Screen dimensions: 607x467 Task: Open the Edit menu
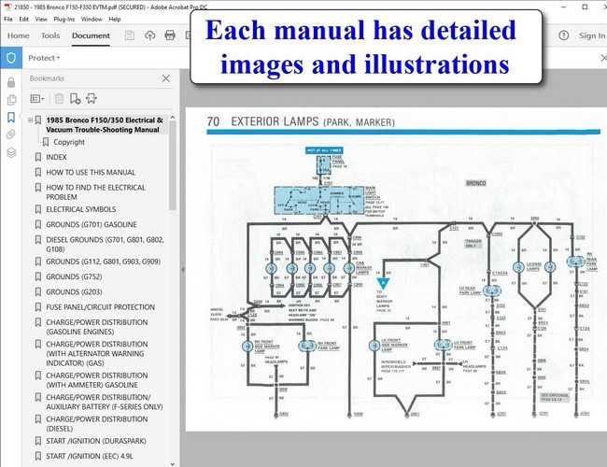(x=24, y=19)
